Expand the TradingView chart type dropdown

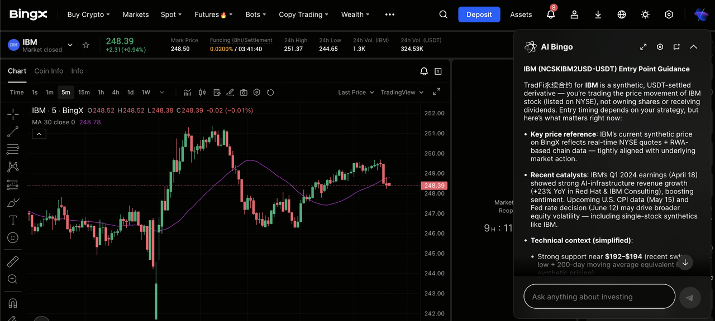[402, 93]
